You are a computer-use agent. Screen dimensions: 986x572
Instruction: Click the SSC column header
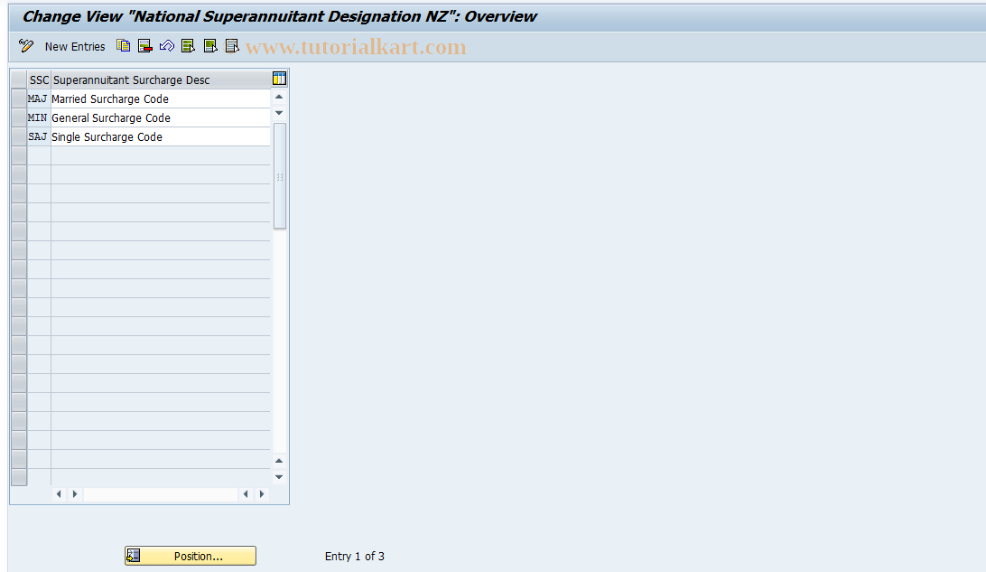39,80
